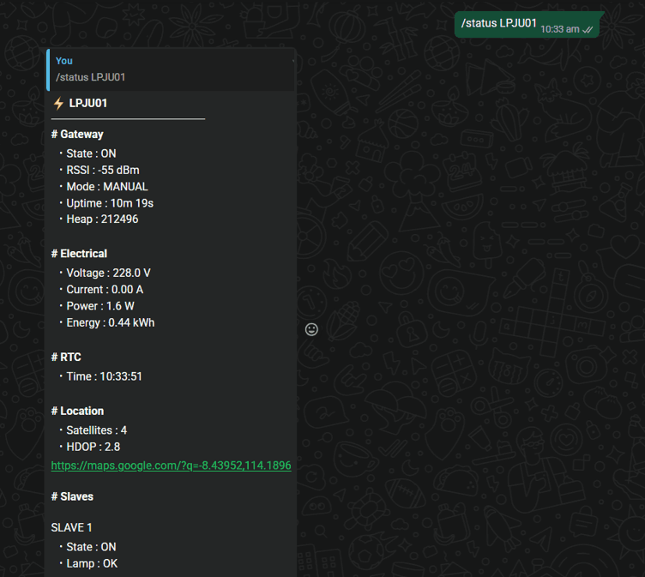This screenshot has width=645, height=577.
Task: Click the '10:33 am' timestamp on sent message
Action: coord(560,29)
